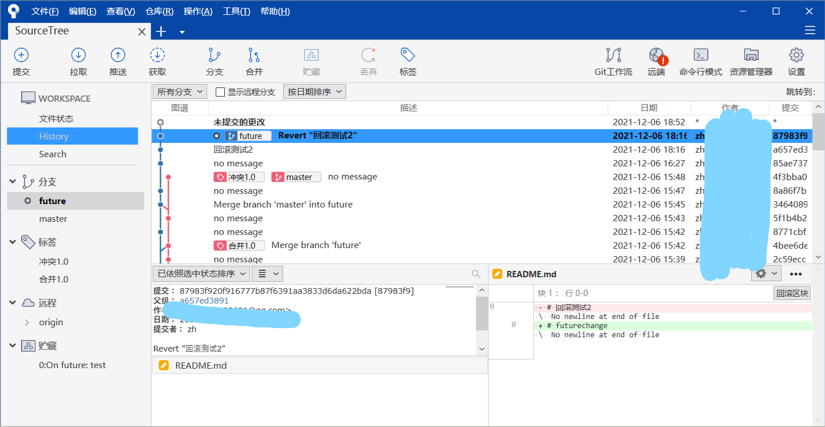Collapse the 分支 section in sidebar

[x=13, y=182]
